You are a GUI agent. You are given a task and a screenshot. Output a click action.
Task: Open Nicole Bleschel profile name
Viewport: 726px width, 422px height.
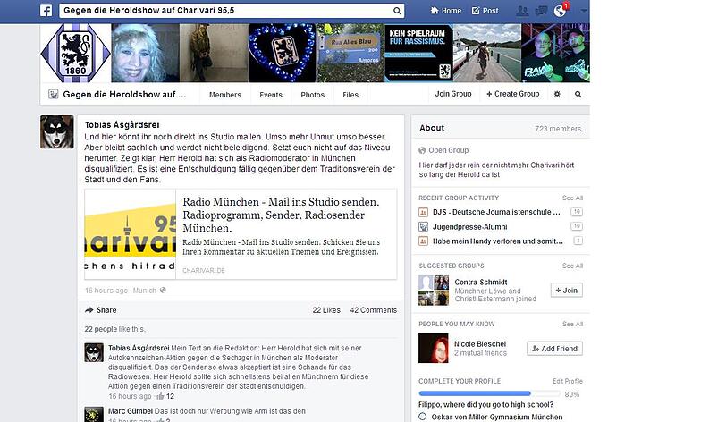[480, 344]
